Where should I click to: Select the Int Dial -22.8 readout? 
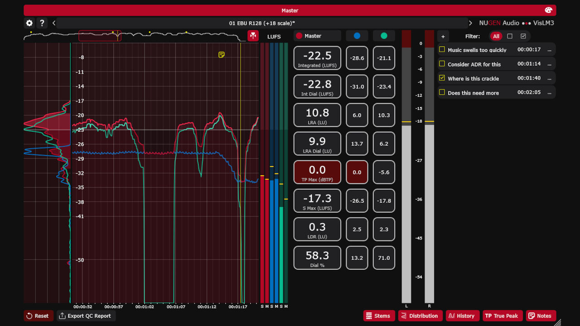[x=317, y=86]
